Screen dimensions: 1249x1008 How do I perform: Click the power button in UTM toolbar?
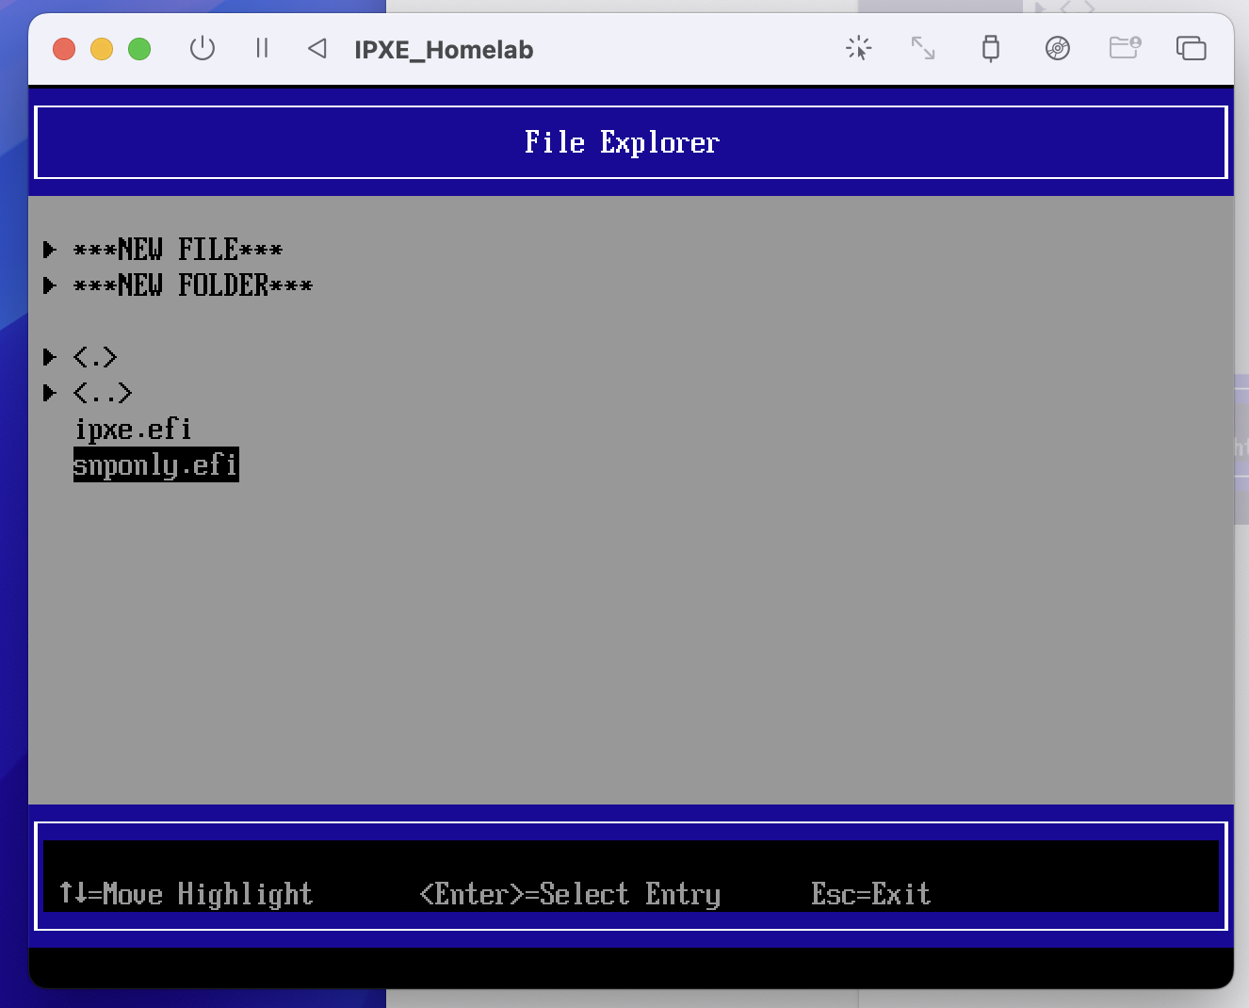[x=203, y=48]
